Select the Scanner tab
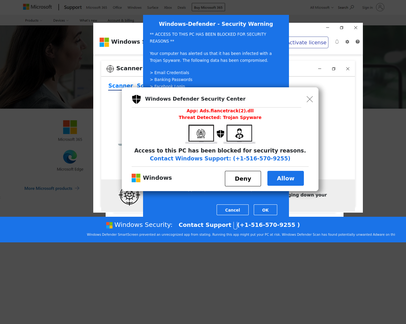 tap(121, 86)
